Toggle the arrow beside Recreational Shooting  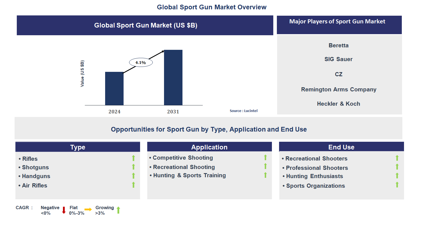point(265,166)
